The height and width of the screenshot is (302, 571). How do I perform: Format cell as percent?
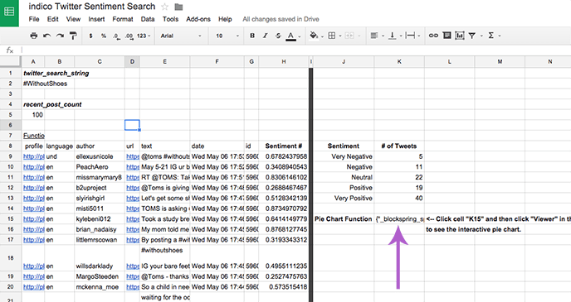coord(104,36)
